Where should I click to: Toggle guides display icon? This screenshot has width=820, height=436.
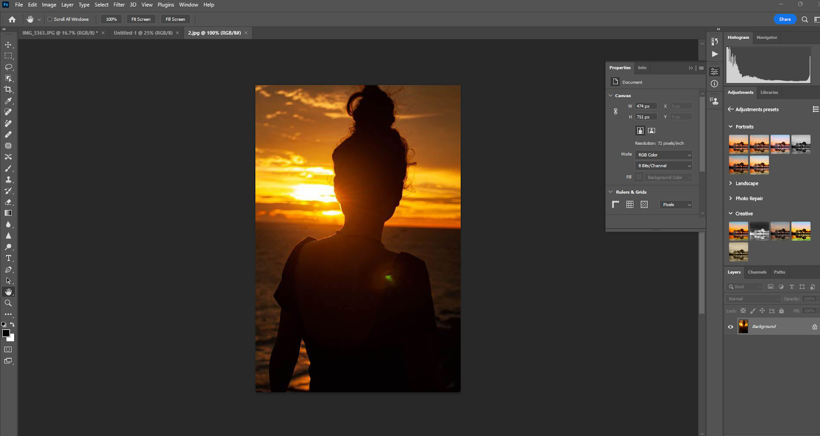tap(644, 205)
